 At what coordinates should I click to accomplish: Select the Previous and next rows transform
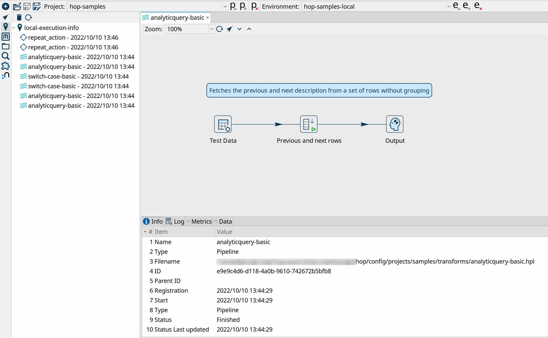click(309, 124)
